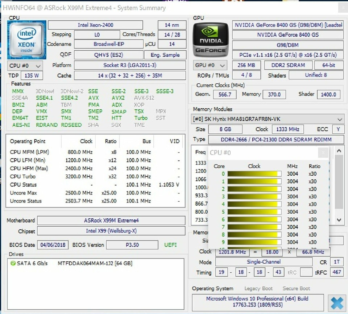Click the Eng. Sample field
This screenshot has height=314, width=348.
tap(165, 55)
